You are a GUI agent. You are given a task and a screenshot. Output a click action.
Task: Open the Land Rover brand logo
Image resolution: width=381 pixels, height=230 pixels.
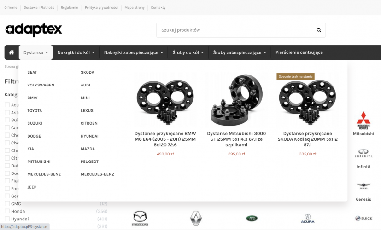tap(252, 218)
